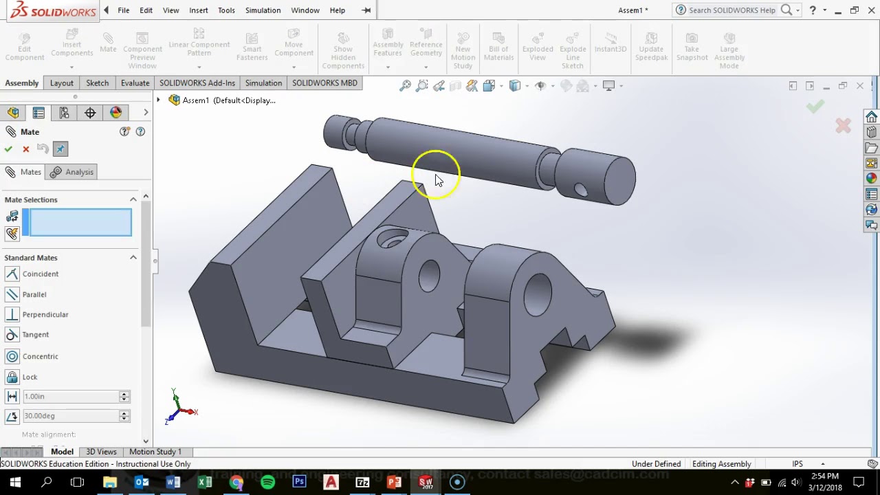The height and width of the screenshot is (495, 880).
Task: Open Appearances task pane color icon
Action: point(872,178)
